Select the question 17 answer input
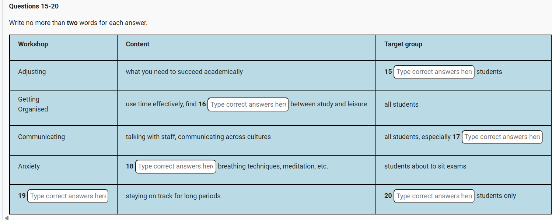 click(x=502, y=137)
